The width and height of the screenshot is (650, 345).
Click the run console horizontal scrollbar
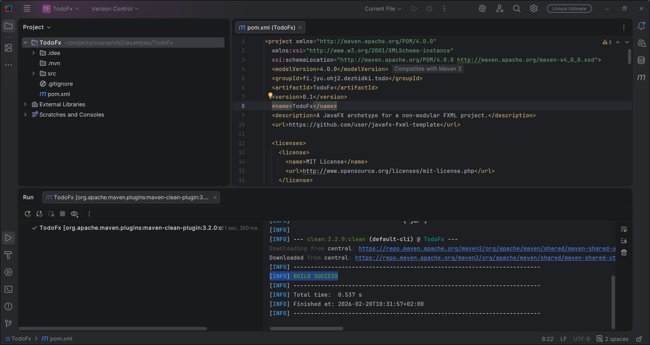click(306, 329)
